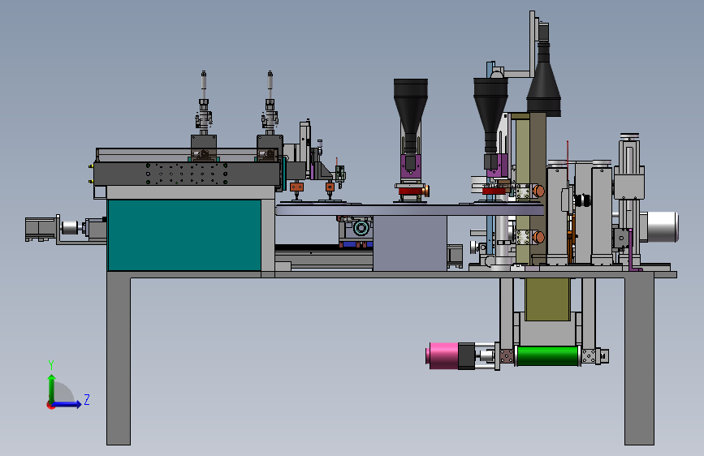The height and width of the screenshot is (456, 704).
Task: Select the lower orange knob on the olive column
Action: pyautogui.click(x=538, y=237)
